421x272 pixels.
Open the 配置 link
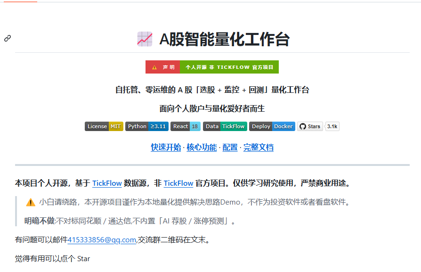click(x=230, y=147)
